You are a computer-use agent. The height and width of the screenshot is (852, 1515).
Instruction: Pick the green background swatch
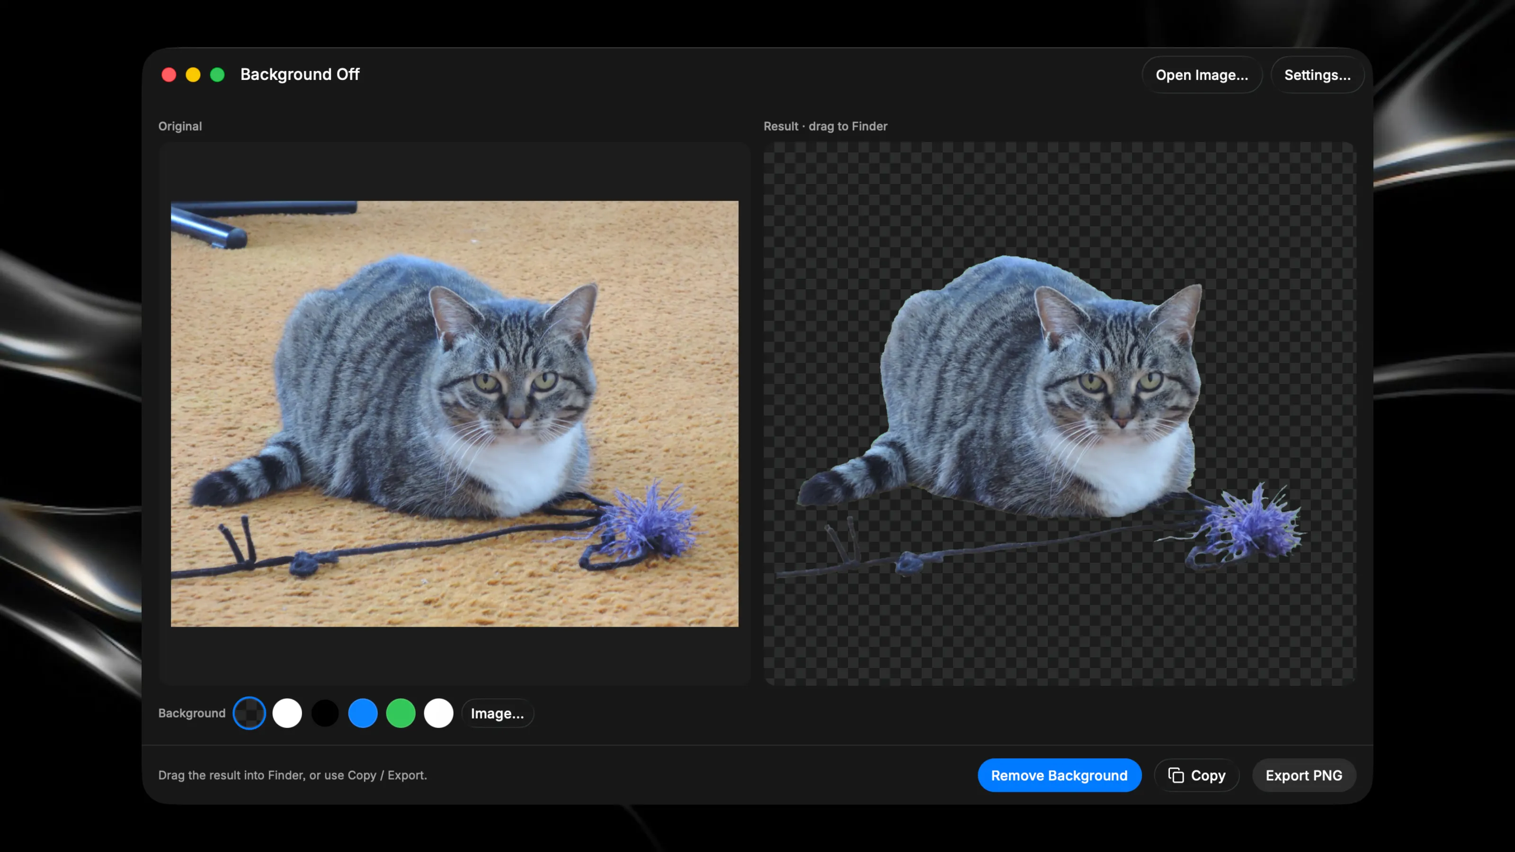[x=401, y=713]
